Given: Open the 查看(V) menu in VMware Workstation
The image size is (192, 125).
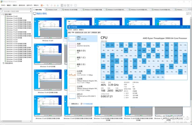Looking at the screenshot, I should tap(15, 6).
